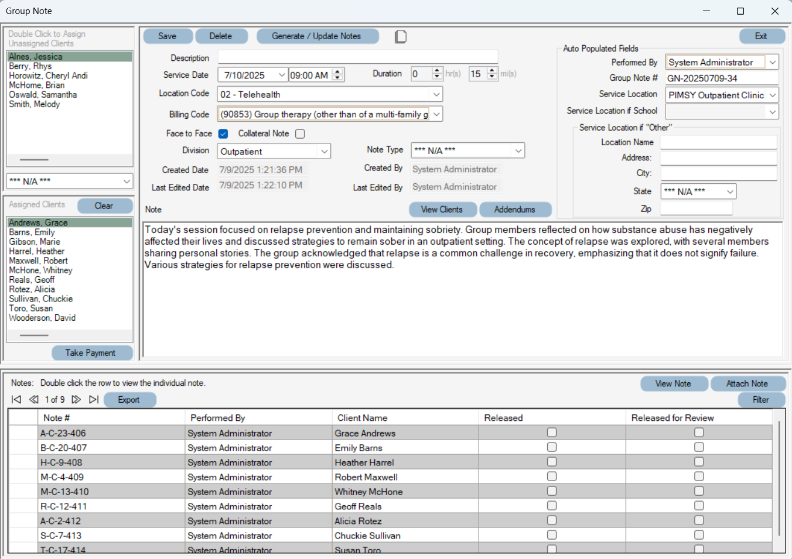792x559 pixels.
Task: Check Released for the Grace Andrews row
Action: [x=551, y=433]
